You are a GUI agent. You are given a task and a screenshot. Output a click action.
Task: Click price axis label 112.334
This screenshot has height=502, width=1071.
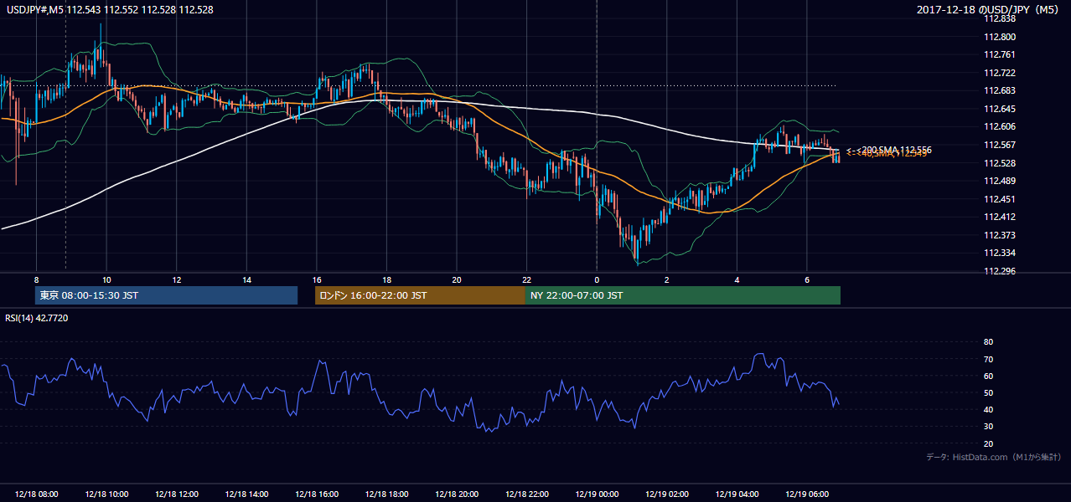[x=1001, y=253]
